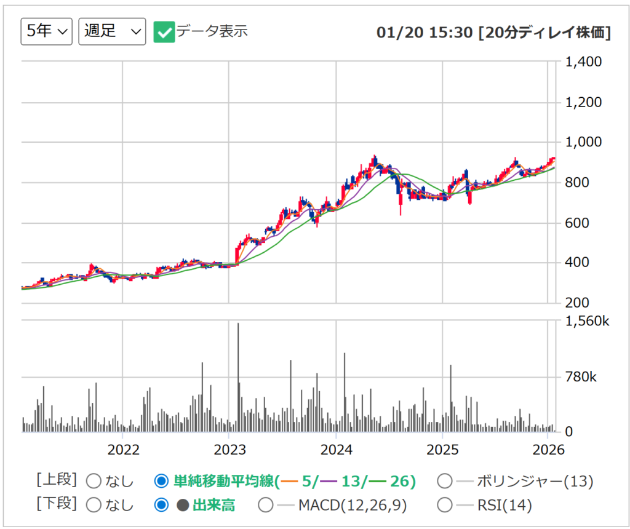Select the 単純移動平均線 radio button

161,481
